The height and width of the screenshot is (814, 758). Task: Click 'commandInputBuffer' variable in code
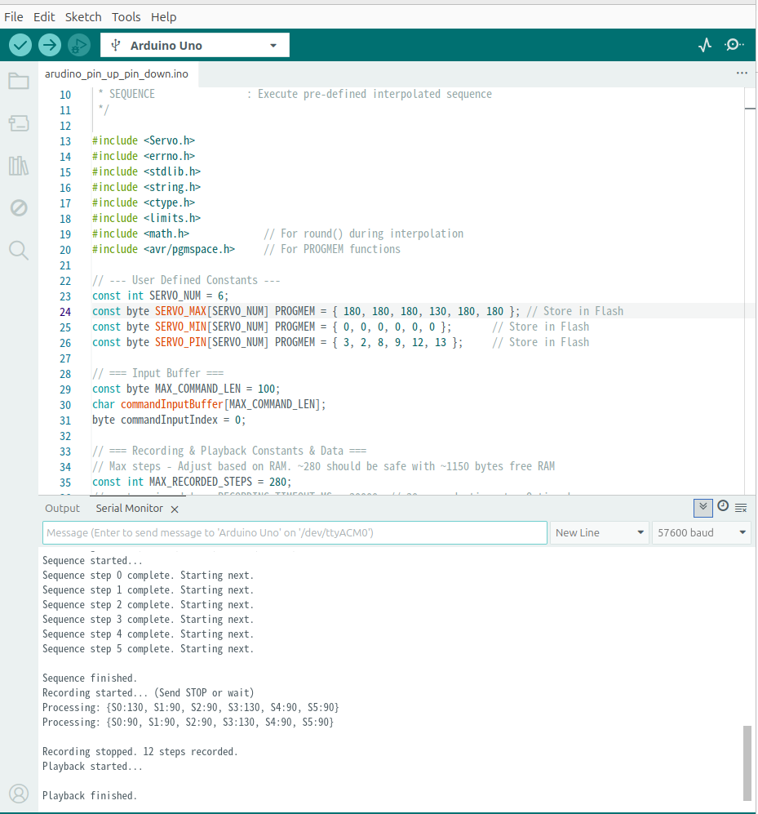tap(171, 404)
